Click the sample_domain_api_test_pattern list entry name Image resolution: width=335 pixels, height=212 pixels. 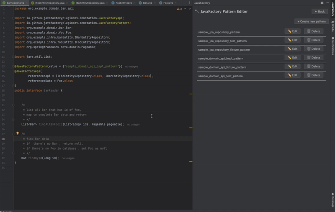(220, 76)
